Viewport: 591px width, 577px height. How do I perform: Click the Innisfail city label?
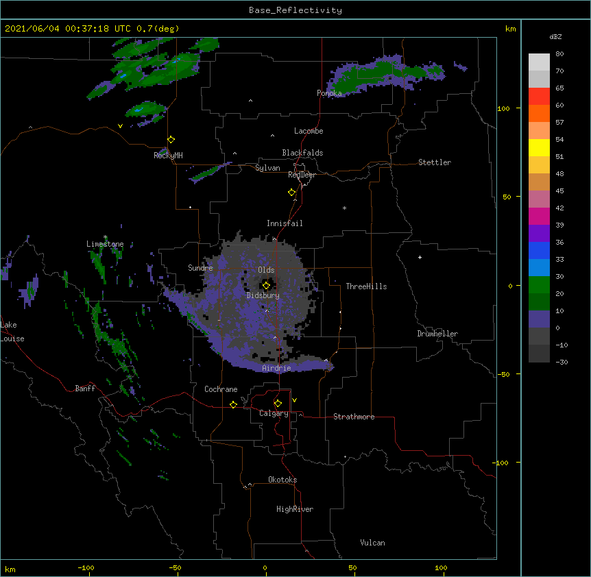tap(285, 223)
